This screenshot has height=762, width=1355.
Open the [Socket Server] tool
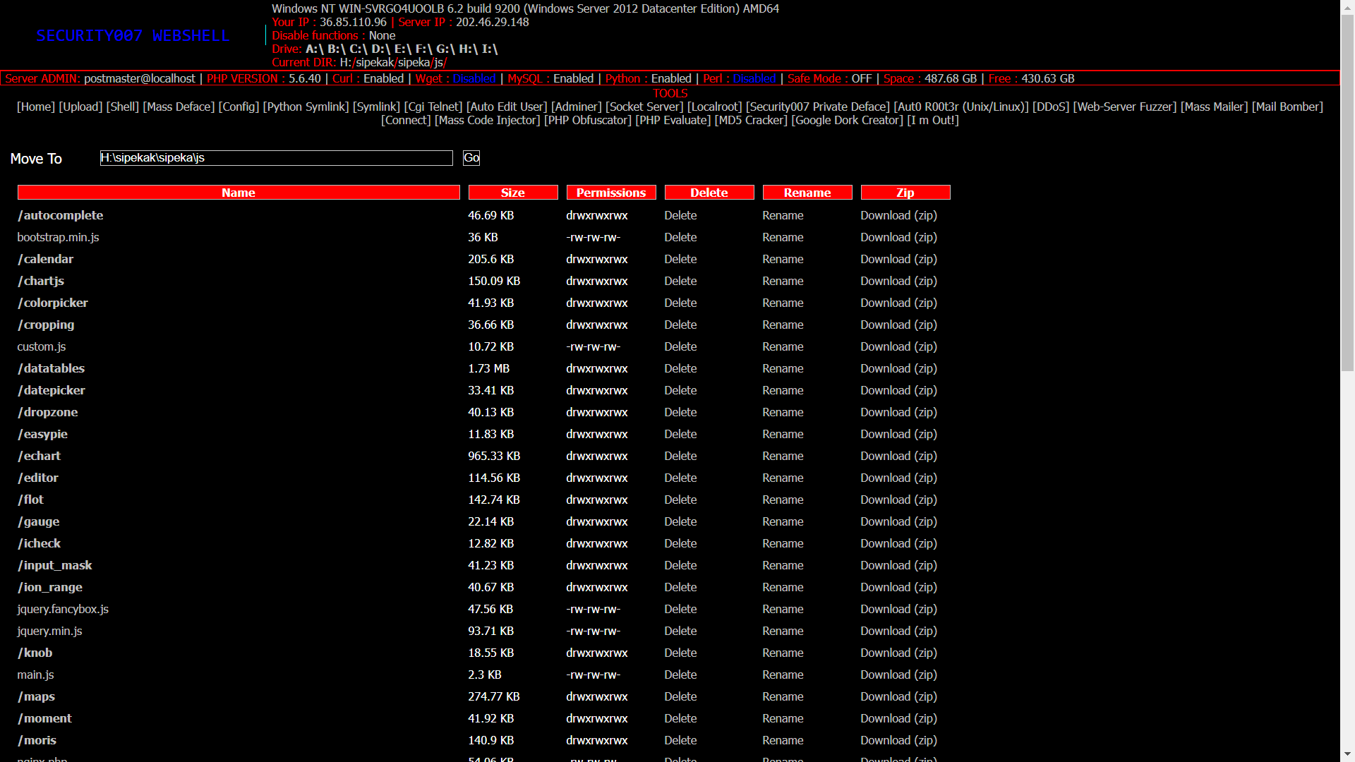pyautogui.click(x=644, y=107)
